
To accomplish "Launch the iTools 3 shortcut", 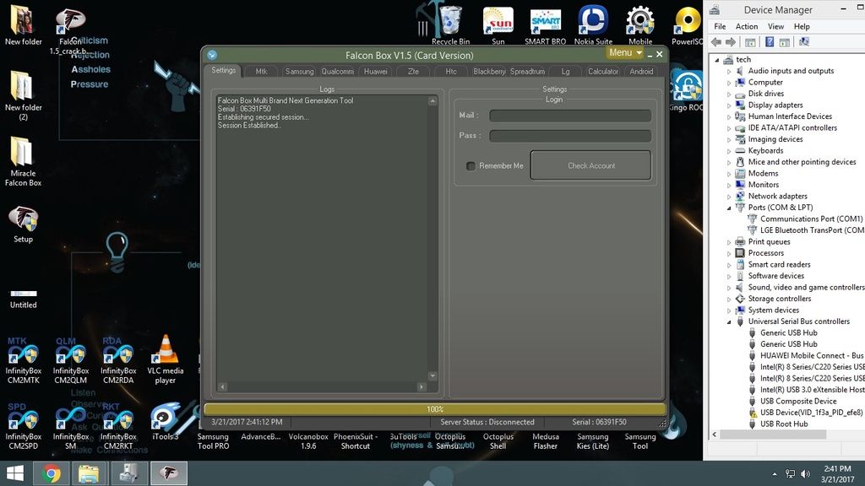I will tap(165, 422).
